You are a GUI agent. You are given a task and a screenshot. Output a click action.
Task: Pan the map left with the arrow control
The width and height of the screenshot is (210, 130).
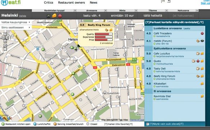3,37
